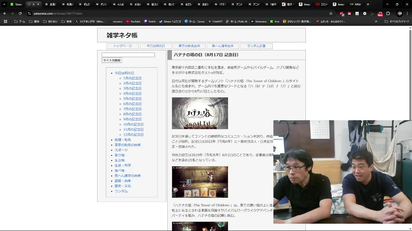Open the 東京の地名由来 navigation button
This screenshot has height=231, width=412.
(x=189, y=46)
